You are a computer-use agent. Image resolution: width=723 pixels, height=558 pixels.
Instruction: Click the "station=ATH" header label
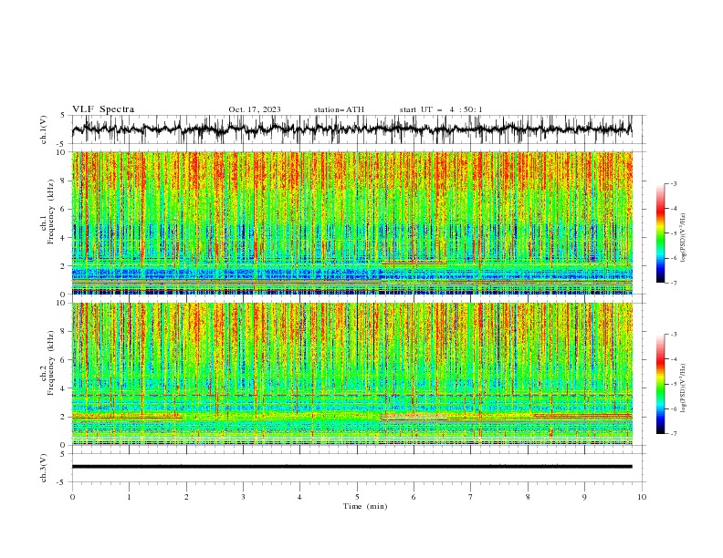coord(339,109)
